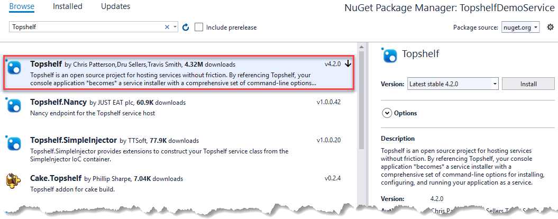
Task: Click the package list scrollbar up arrow
Action: pyautogui.click(x=361, y=47)
